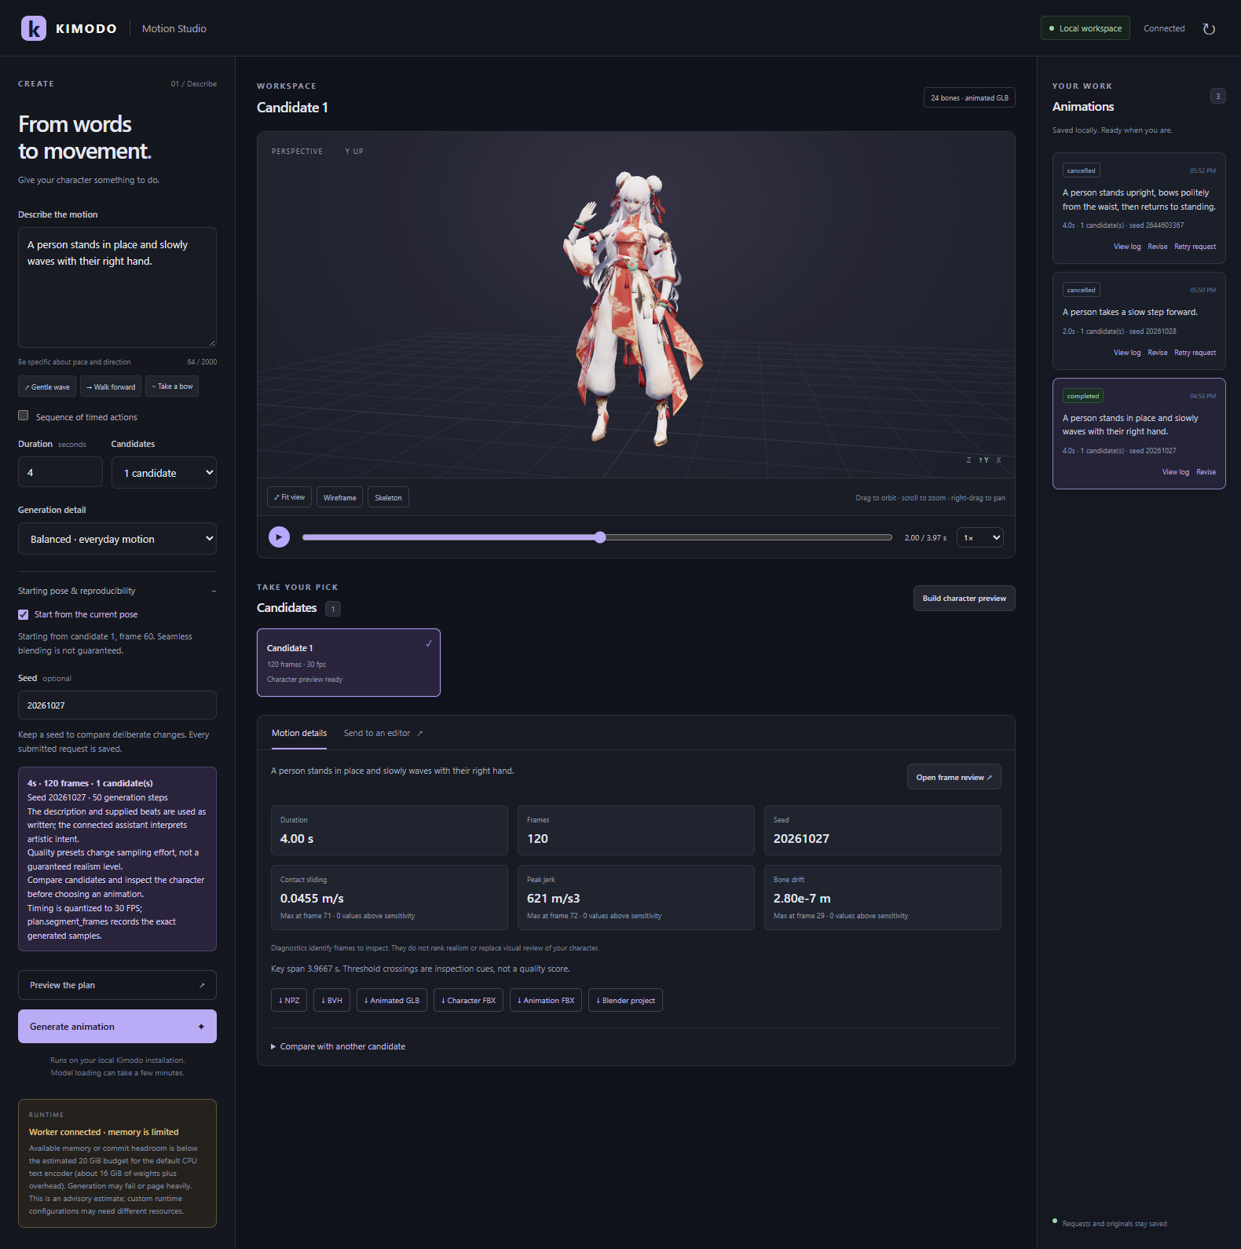The image size is (1241, 1249).
Task: Click the checkmark on Candidate 1 card
Action: click(429, 643)
